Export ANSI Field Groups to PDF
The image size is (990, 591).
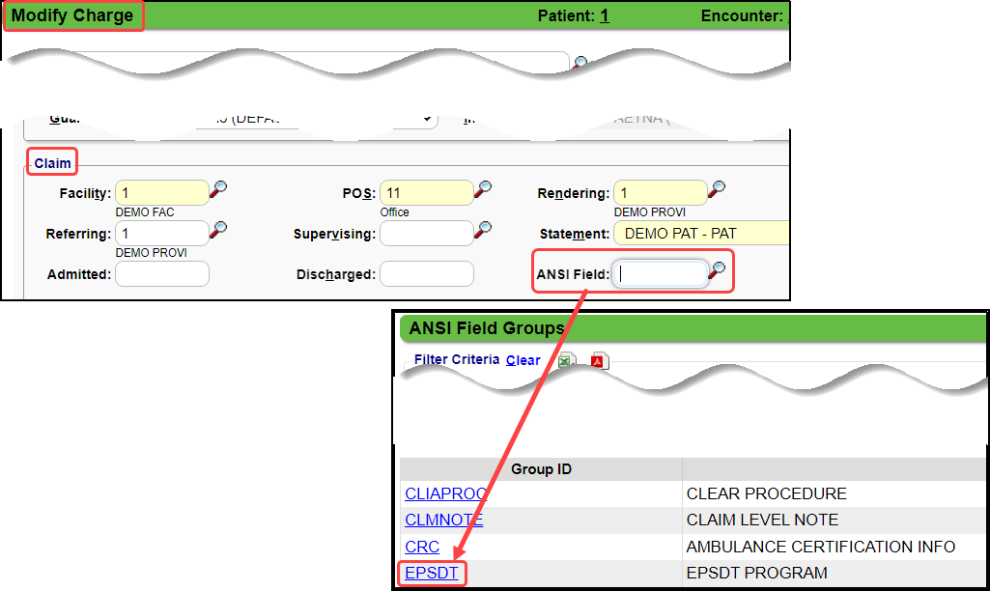(598, 360)
